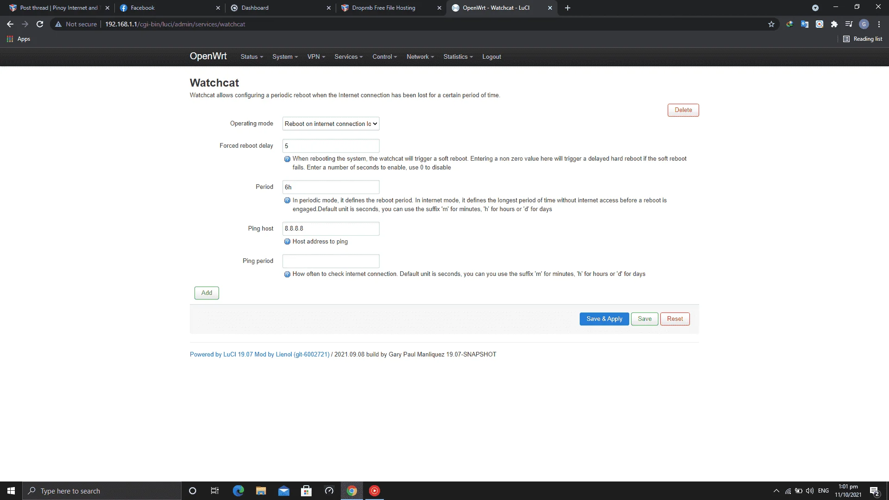
Task: Open the Windows Start menu
Action: pos(11,491)
